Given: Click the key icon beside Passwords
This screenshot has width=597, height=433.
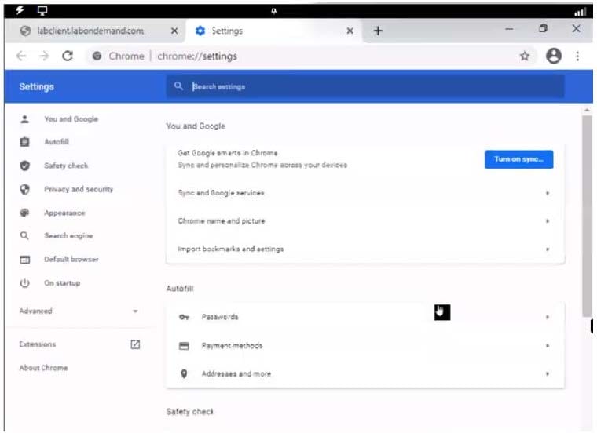Looking at the screenshot, I should (184, 317).
